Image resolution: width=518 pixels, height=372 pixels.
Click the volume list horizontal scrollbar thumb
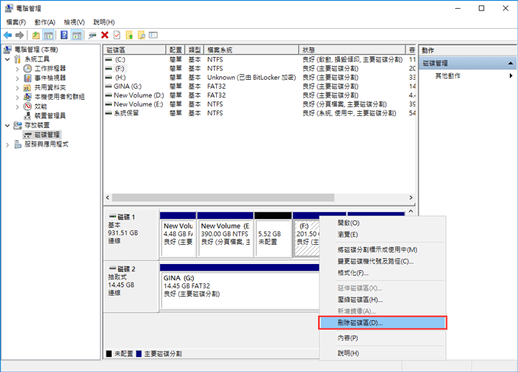tap(223, 197)
